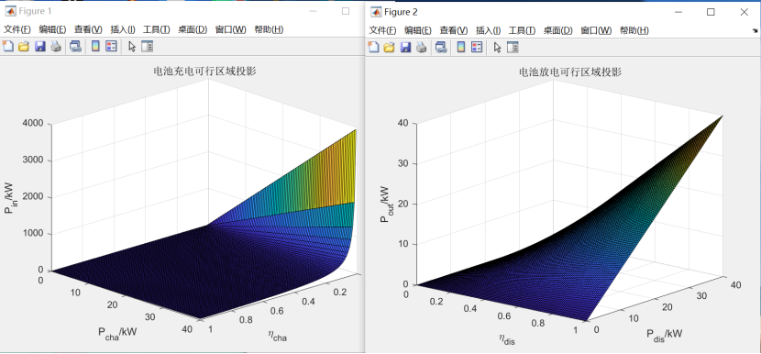Open the 文件(F) menu in Figure 1
761x354 pixels.
tap(17, 29)
